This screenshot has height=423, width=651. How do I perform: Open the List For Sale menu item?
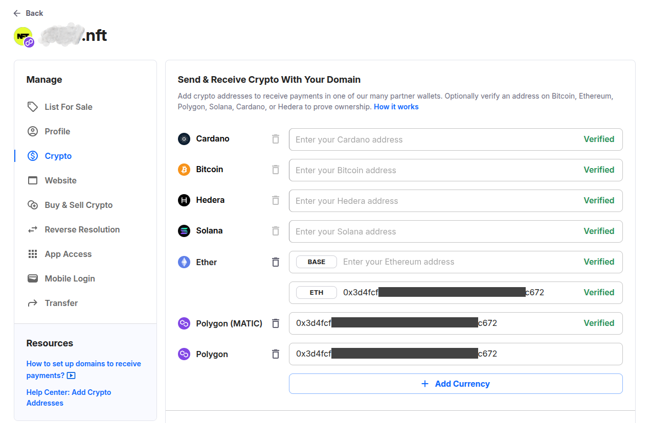tap(69, 107)
